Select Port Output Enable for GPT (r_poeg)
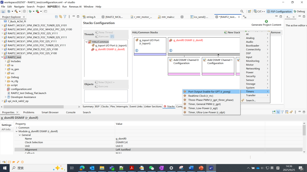Viewport: 307px width, 172px height. [211, 92]
